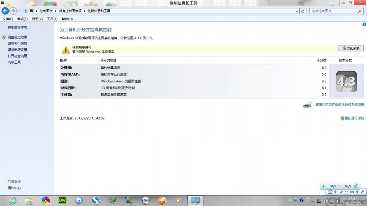Viewport: 367px width, 206px height.
Task: Open the 工具(T) menu
Action: tap(52, 19)
